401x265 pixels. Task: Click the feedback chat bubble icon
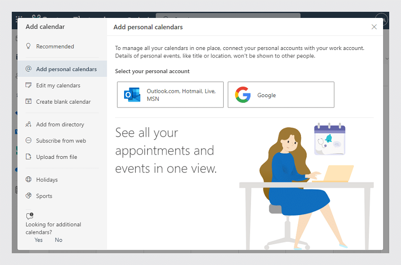click(x=30, y=216)
